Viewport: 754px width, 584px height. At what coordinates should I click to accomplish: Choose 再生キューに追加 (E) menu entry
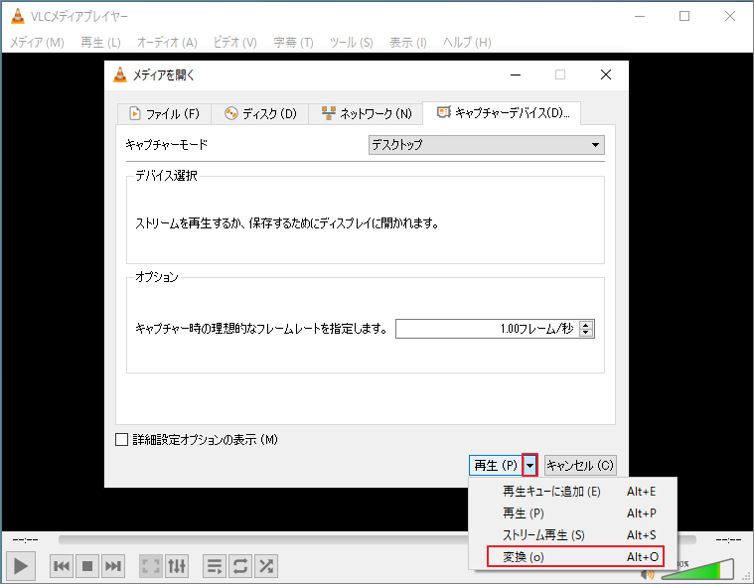573,492
